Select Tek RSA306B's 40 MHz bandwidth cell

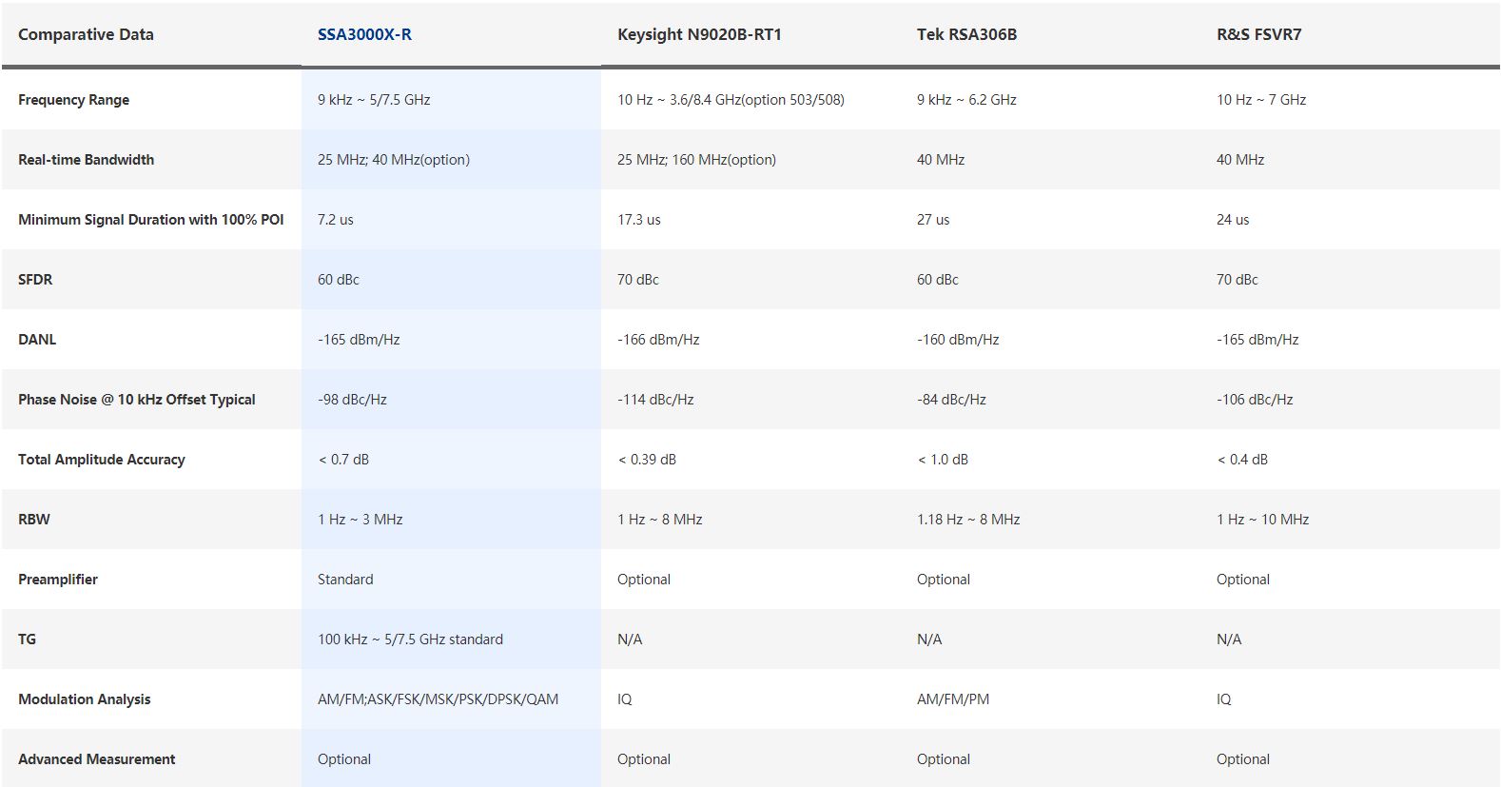(x=941, y=160)
